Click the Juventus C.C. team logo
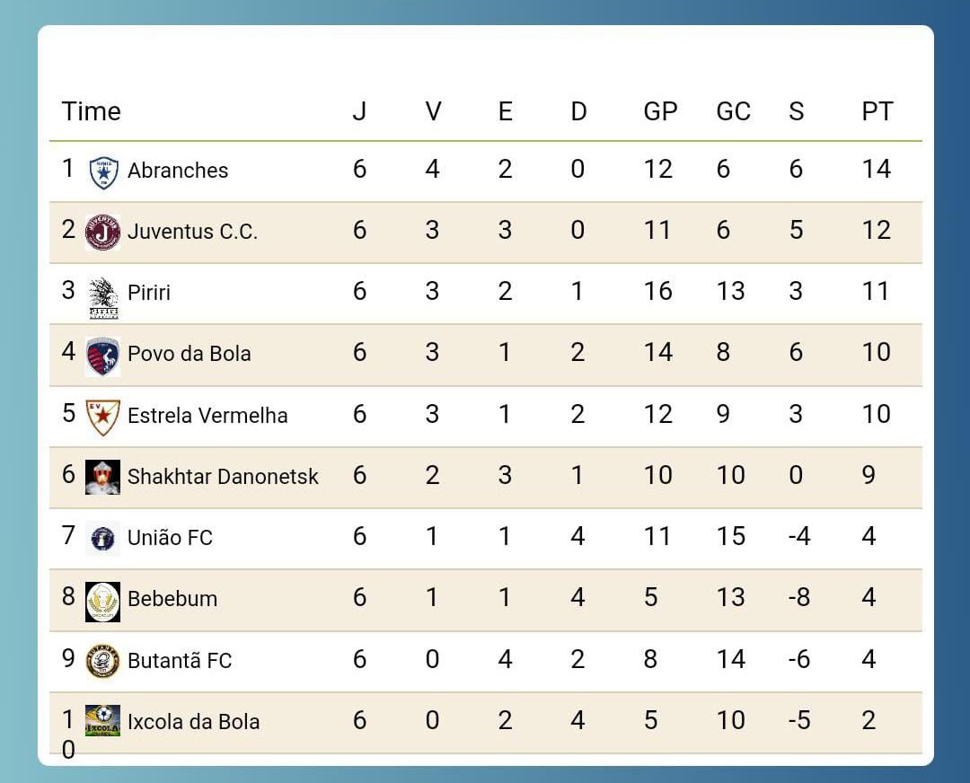 pyautogui.click(x=102, y=232)
